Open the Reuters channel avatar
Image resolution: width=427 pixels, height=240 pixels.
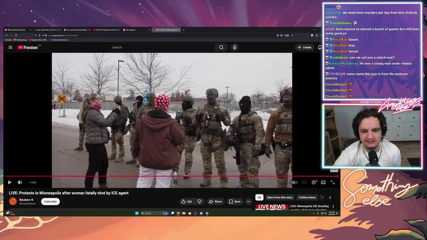[x=13, y=201]
